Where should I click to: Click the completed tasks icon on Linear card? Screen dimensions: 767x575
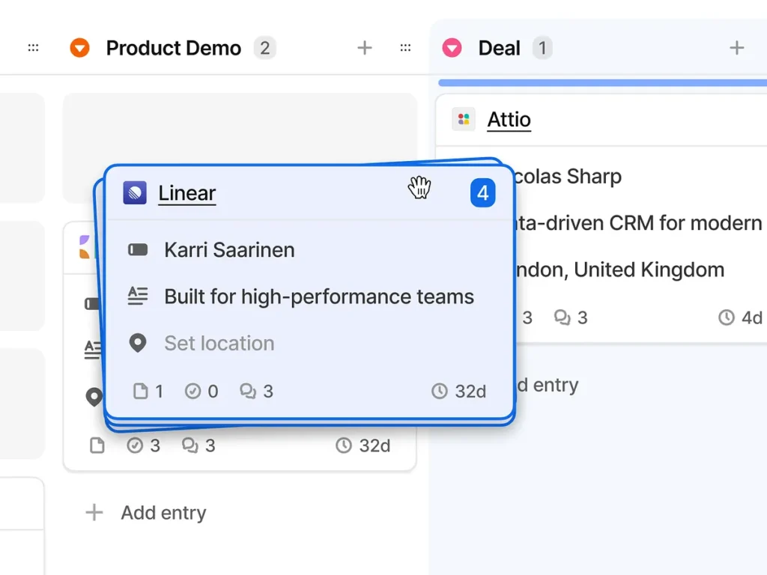pyautogui.click(x=193, y=391)
